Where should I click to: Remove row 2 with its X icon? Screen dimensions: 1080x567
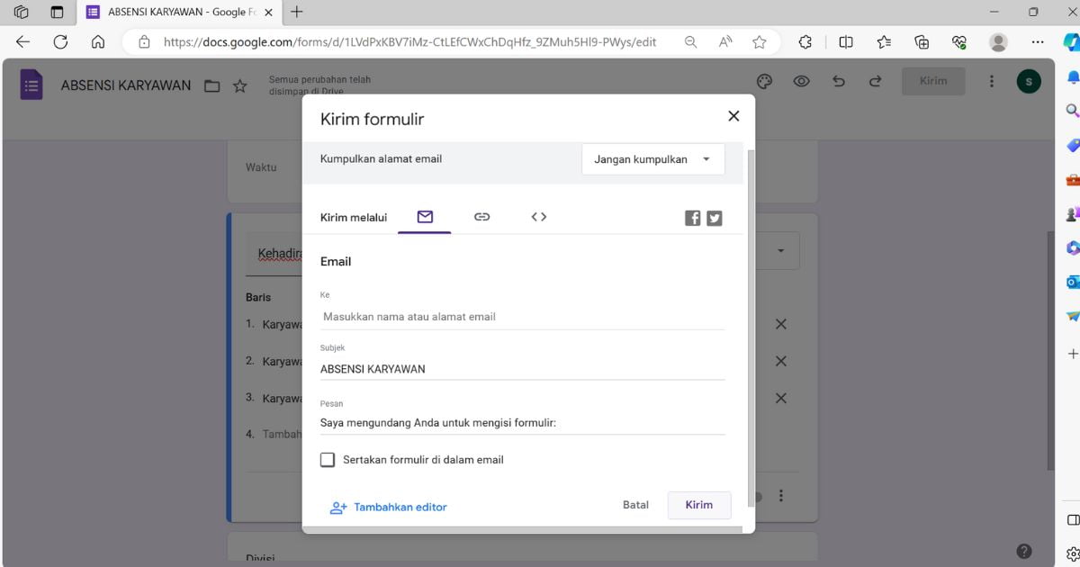coord(781,361)
